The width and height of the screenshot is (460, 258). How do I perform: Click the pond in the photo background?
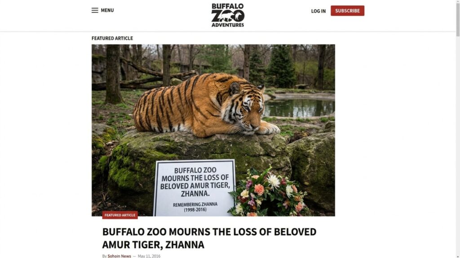coord(299,107)
